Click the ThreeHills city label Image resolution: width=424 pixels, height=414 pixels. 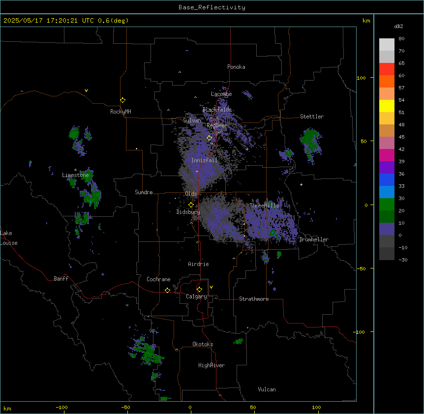coord(264,206)
